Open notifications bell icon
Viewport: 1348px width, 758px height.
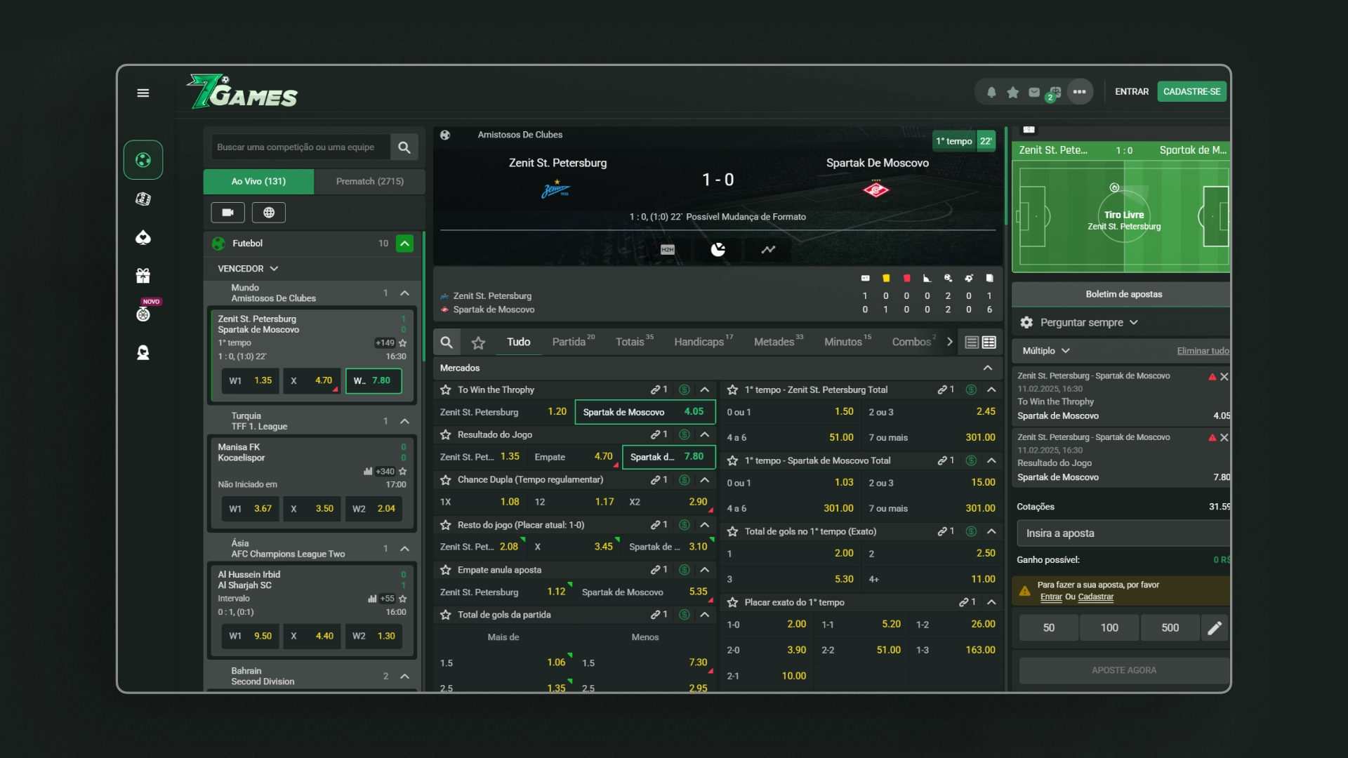coord(991,92)
